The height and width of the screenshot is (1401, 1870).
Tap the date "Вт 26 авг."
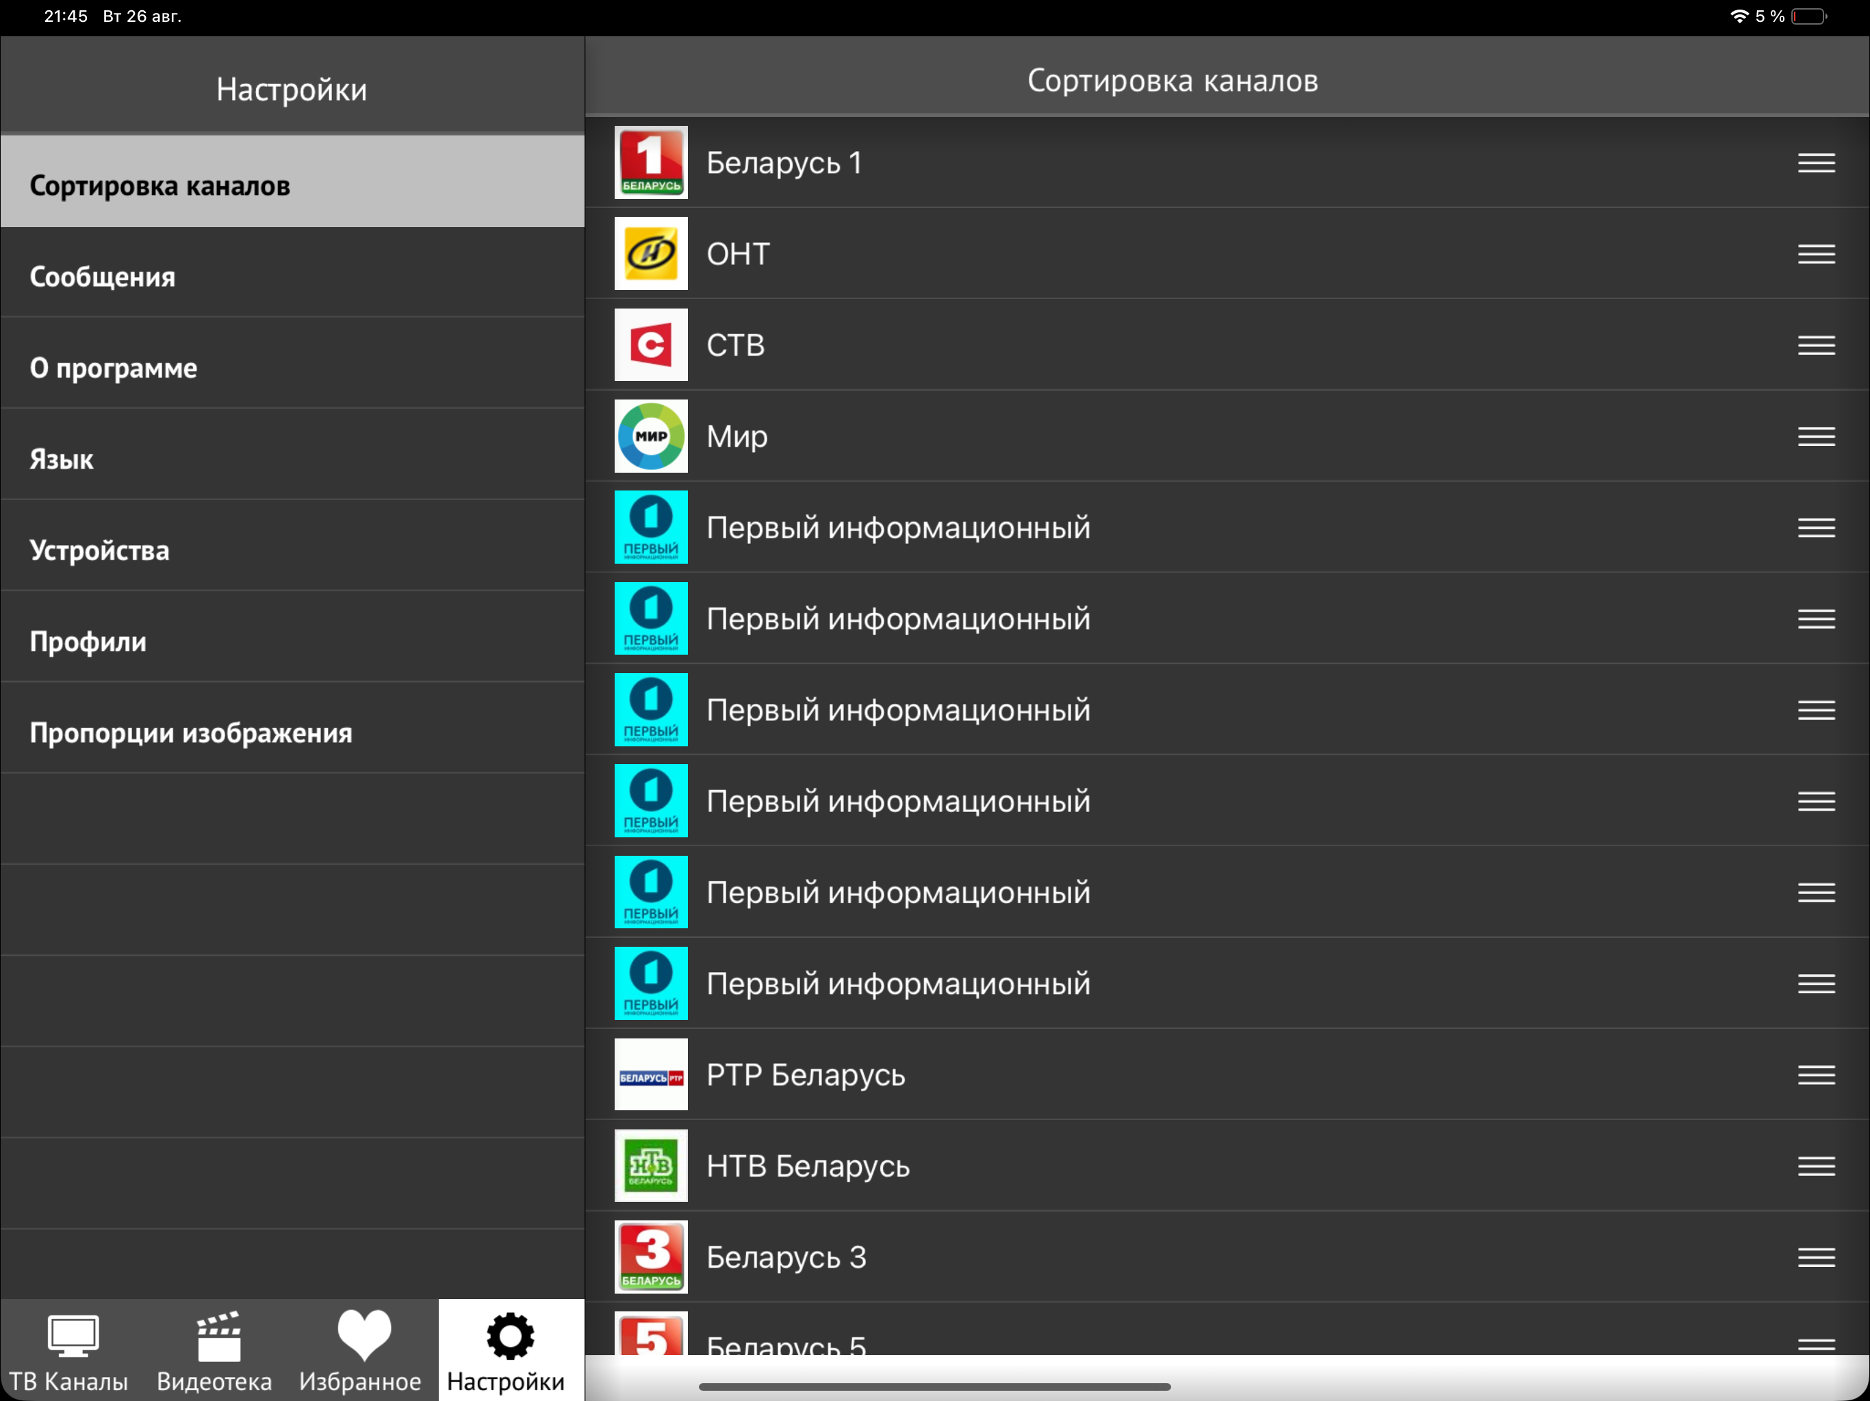click(x=142, y=16)
